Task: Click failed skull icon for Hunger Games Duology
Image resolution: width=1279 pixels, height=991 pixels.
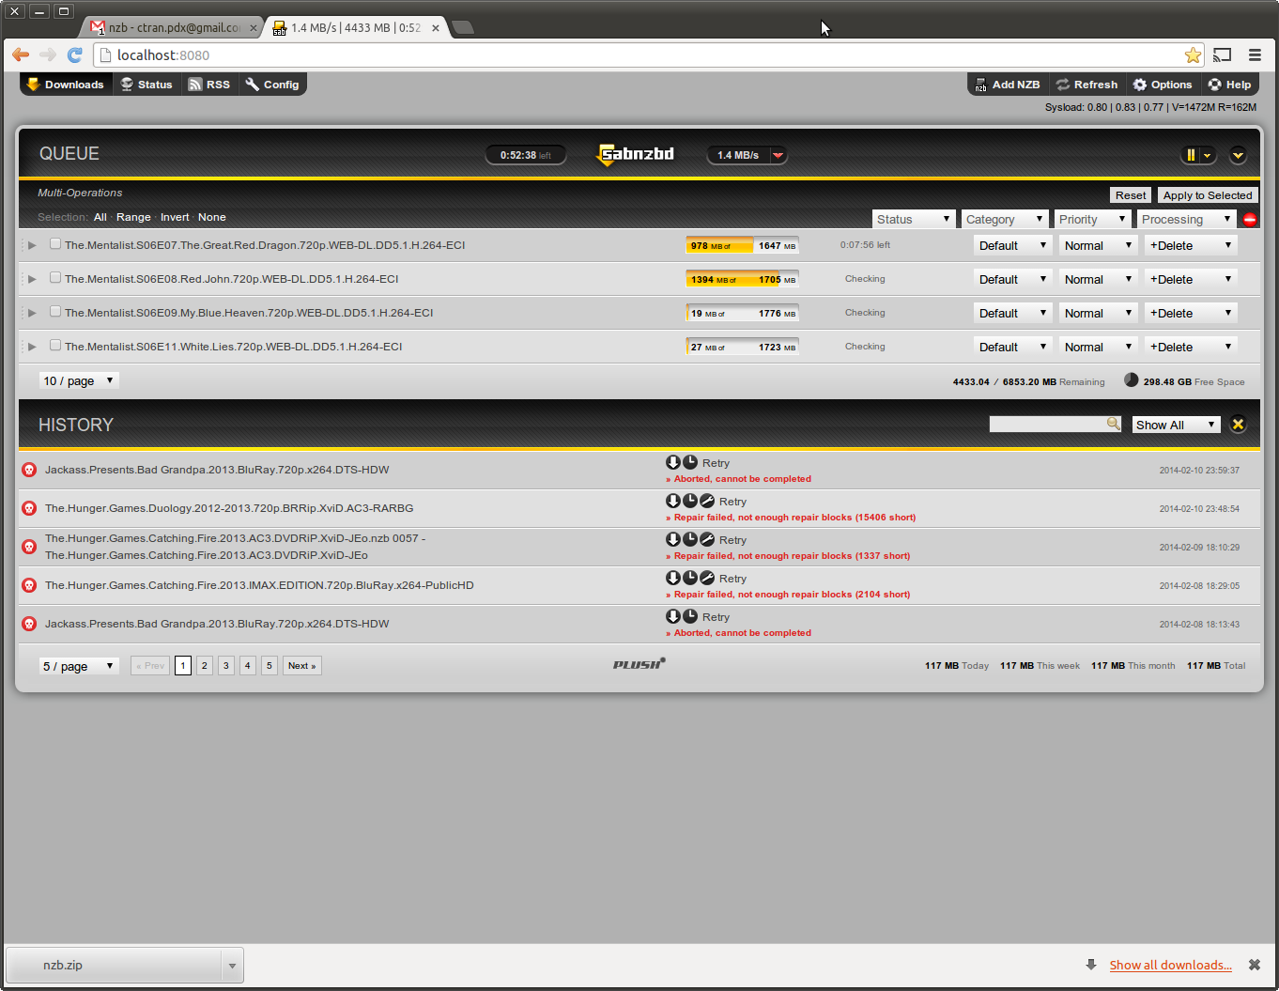Action: pyautogui.click(x=29, y=508)
